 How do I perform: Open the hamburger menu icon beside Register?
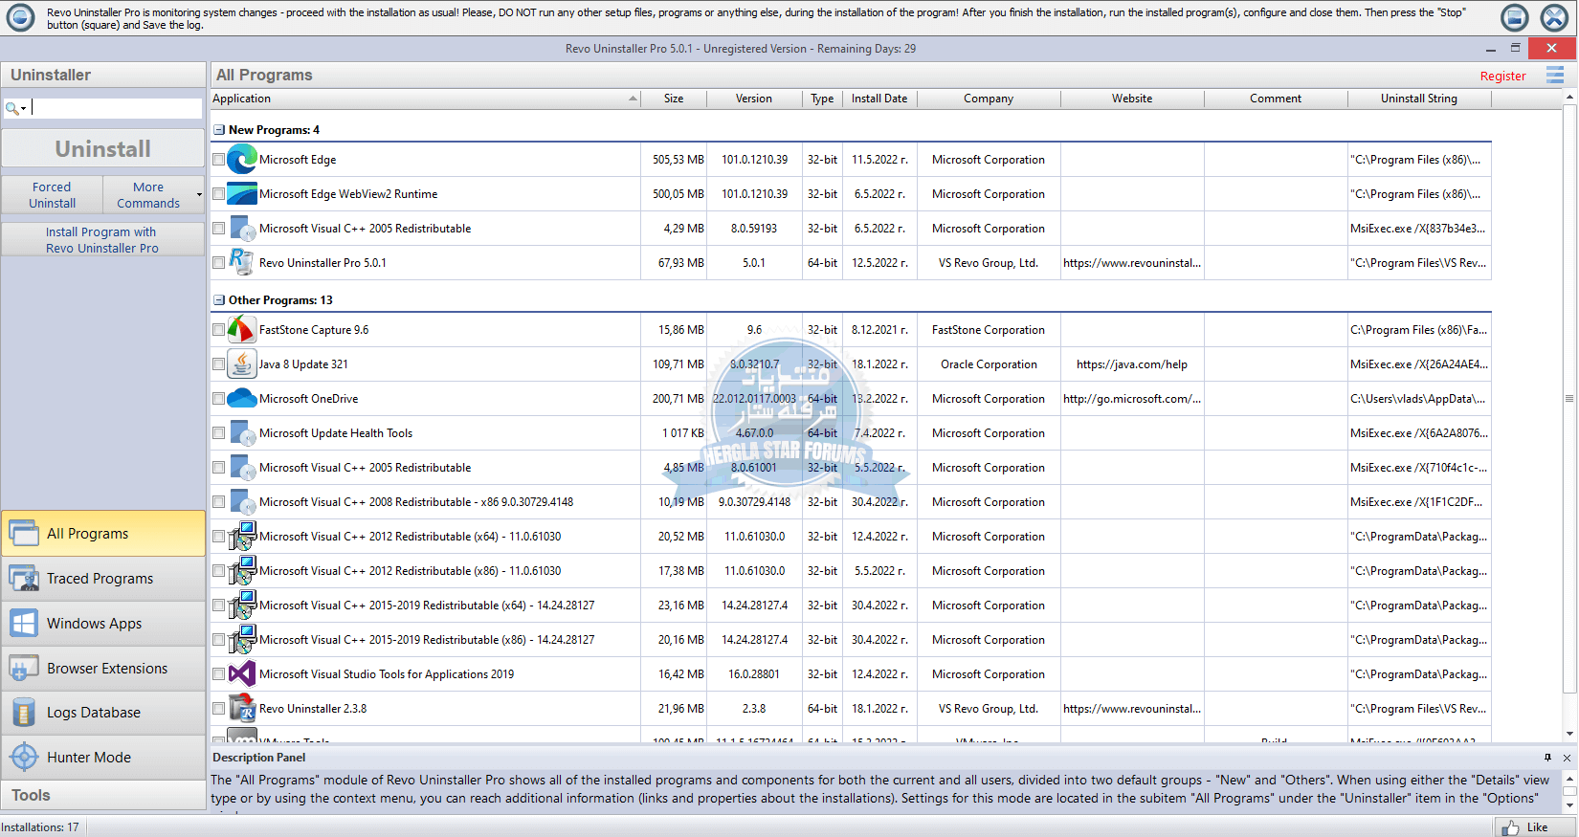(1555, 75)
